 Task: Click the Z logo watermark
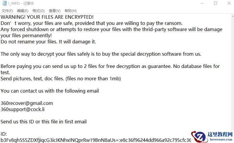point(200,137)
